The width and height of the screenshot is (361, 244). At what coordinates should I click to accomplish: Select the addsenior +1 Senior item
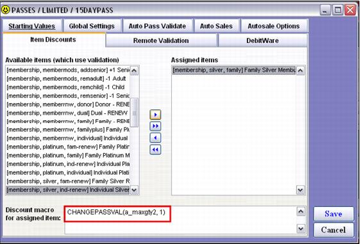tap(68, 70)
